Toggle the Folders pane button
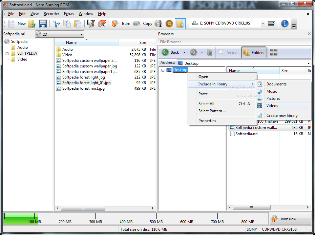The height and width of the screenshot is (235, 315). pyautogui.click(x=254, y=52)
